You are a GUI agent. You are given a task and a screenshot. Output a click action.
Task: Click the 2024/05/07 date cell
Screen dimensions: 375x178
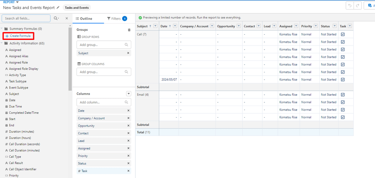(169, 79)
